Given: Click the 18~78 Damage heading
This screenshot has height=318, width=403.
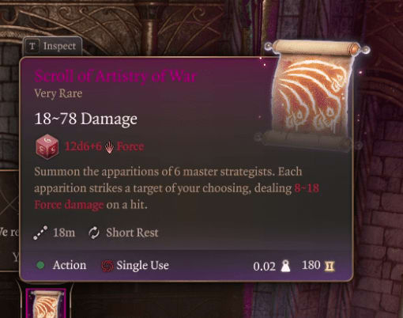Looking at the screenshot, I should [x=86, y=119].
